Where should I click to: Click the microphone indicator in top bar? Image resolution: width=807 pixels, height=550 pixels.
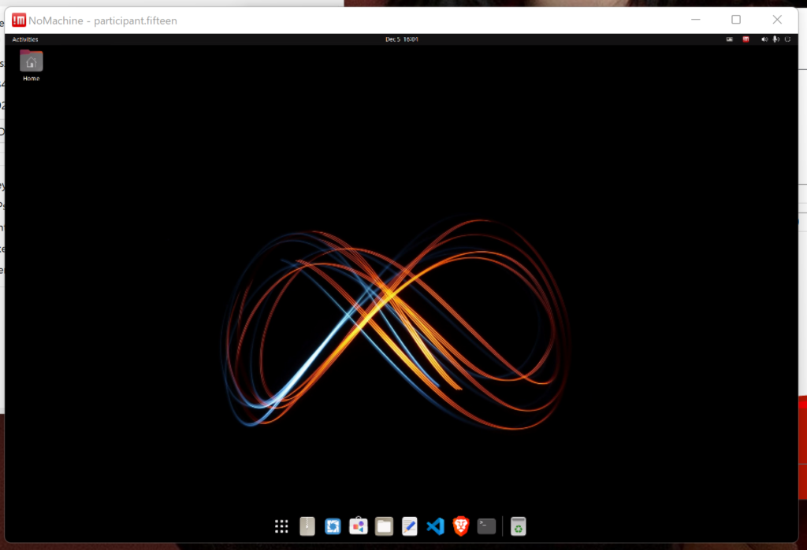pyautogui.click(x=775, y=39)
